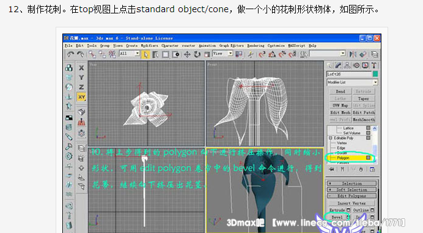
Task: Click the MeshSmooth modifier button
Action: point(364,120)
